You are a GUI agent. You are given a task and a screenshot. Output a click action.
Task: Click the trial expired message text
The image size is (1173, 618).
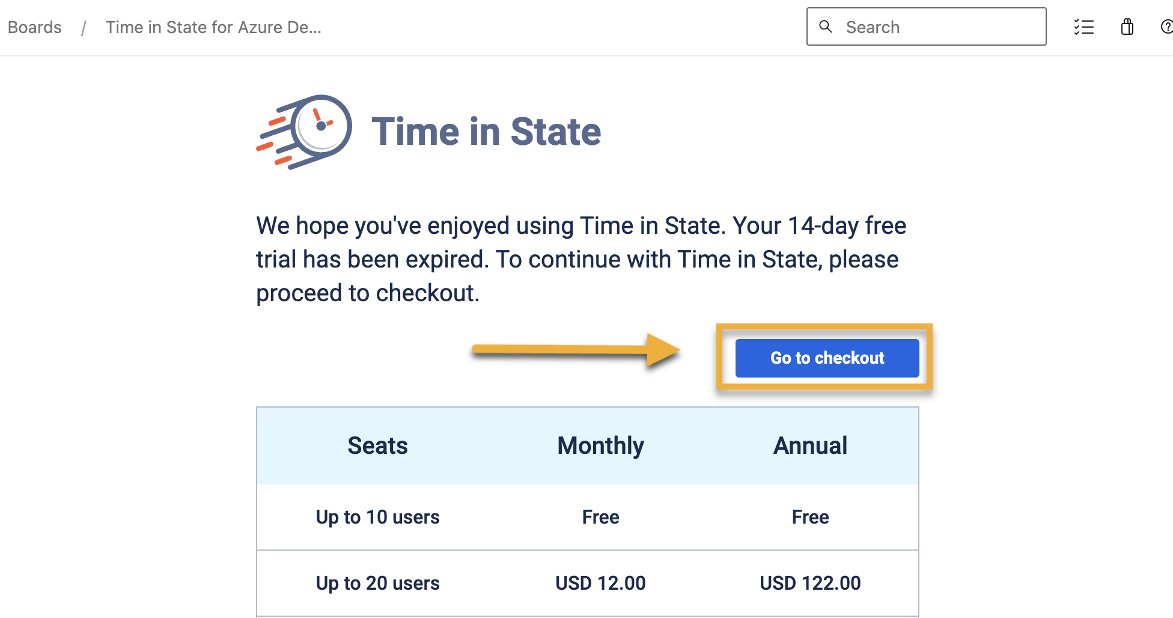(x=580, y=260)
